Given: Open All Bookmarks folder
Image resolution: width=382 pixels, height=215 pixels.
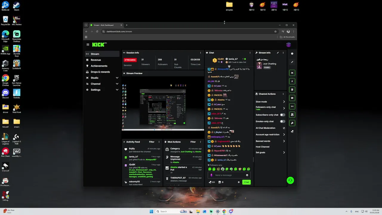Looking at the screenshot, I should pyautogui.click(x=287, y=37).
